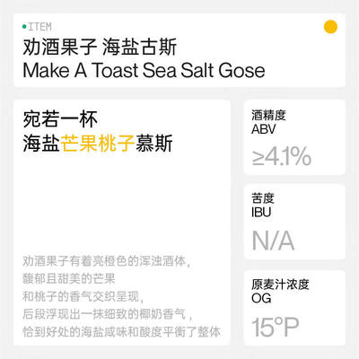The image size is (359, 359).
Task: Click final description line about 海盐咸味和酸度
Action: [122, 332]
